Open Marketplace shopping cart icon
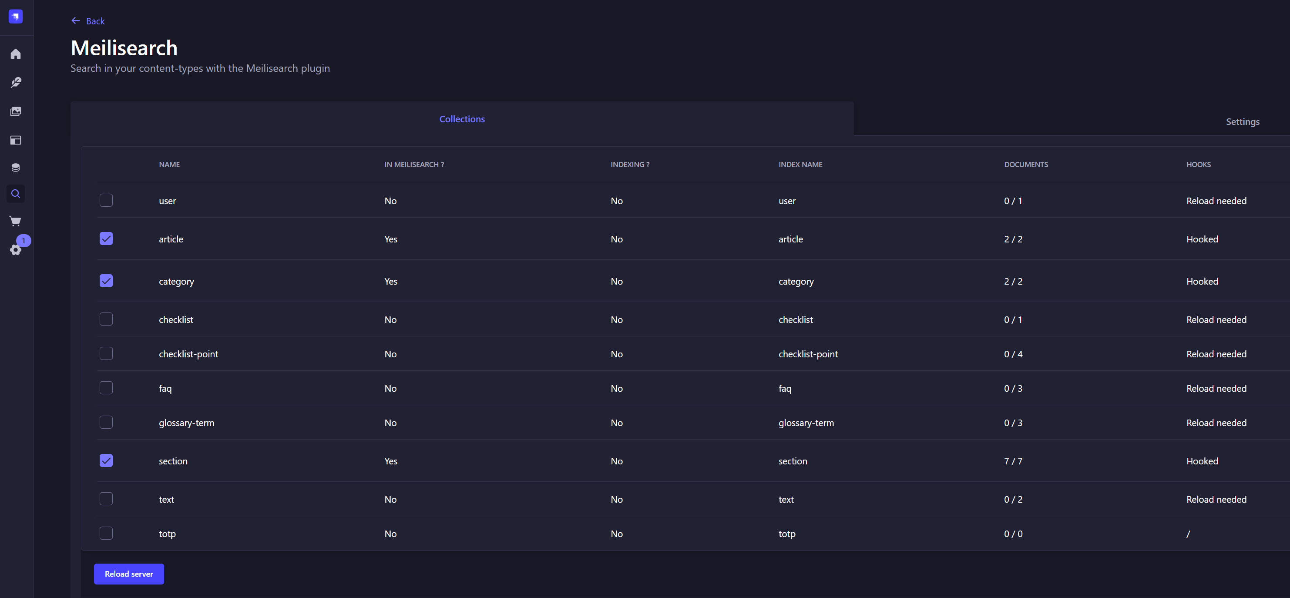This screenshot has width=1290, height=598. pos(16,221)
